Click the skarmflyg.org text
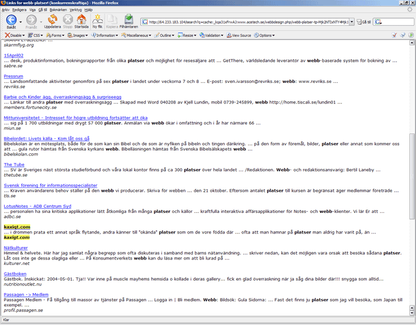The width and height of the screenshot is (416, 325). pyautogui.click(x=19, y=45)
